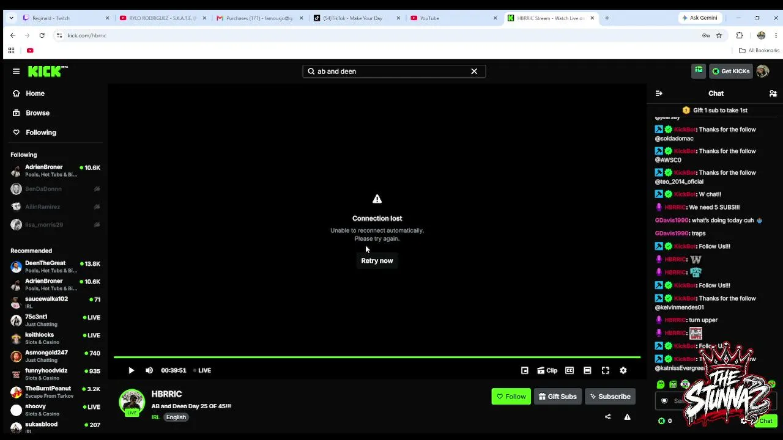Open funnyhoodvidz recommended channel
This screenshot has width=783, height=440.
55,374
